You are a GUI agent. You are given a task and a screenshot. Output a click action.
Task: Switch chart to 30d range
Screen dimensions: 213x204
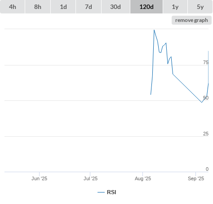(x=115, y=7)
